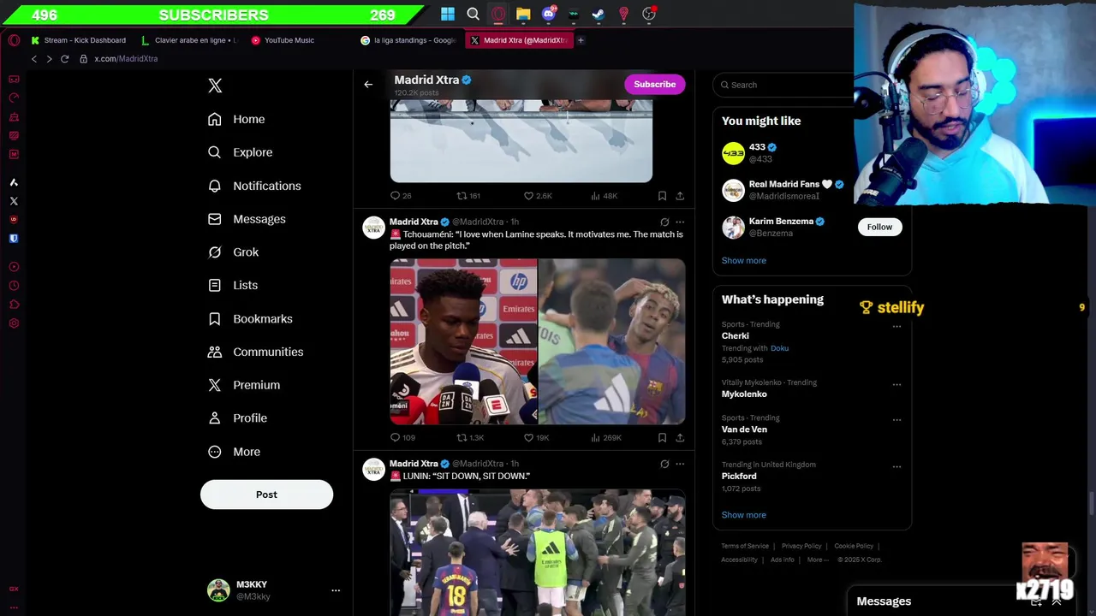The height and width of the screenshot is (616, 1096).
Task: Click Show more under You might like
Action: 743,260
